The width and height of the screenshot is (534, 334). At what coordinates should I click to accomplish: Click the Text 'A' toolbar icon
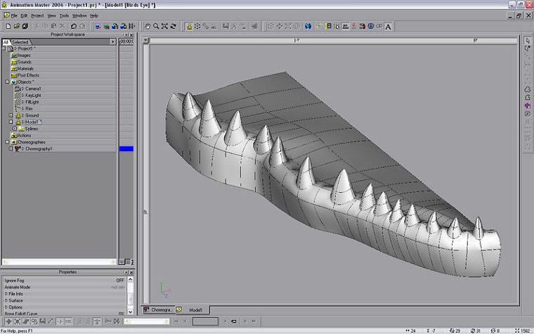(x=388, y=26)
